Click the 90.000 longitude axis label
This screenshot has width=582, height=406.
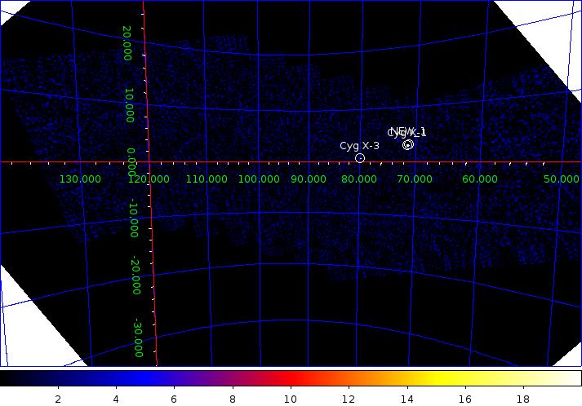point(309,179)
